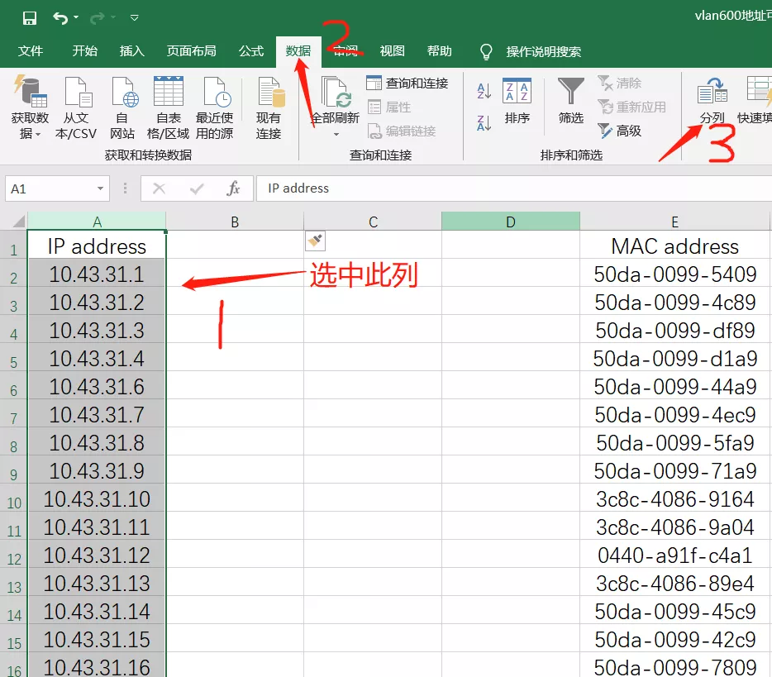Expand the Undo history dropdown arrow
The height and width of the screenshot is (677, 772).
[77, 17]
